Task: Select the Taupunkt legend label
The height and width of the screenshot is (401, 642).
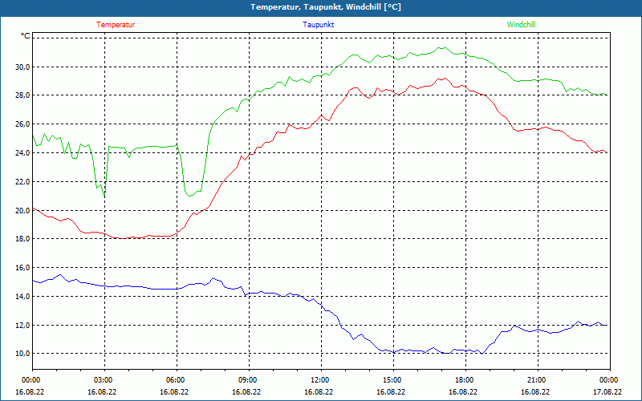Action: point(319,25)
